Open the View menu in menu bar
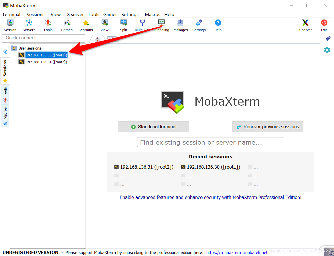Viewport: 334px width, 256px height. (56, 15)
